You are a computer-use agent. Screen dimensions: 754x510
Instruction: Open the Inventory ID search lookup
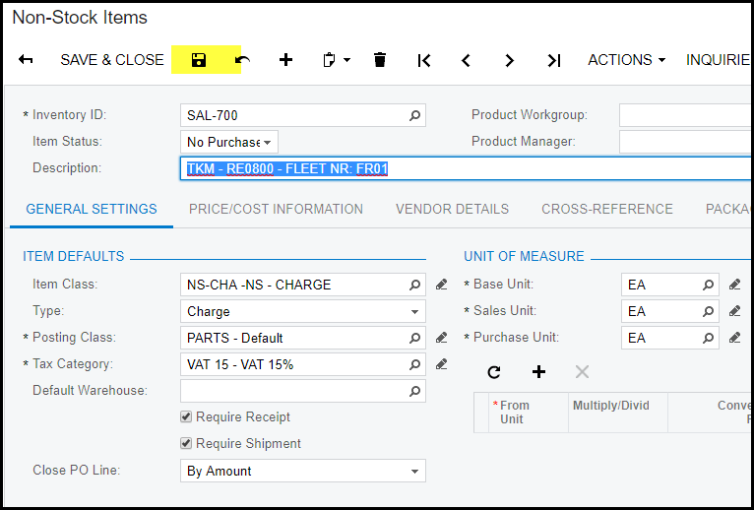pyautogui.click(x=415, y=115)
